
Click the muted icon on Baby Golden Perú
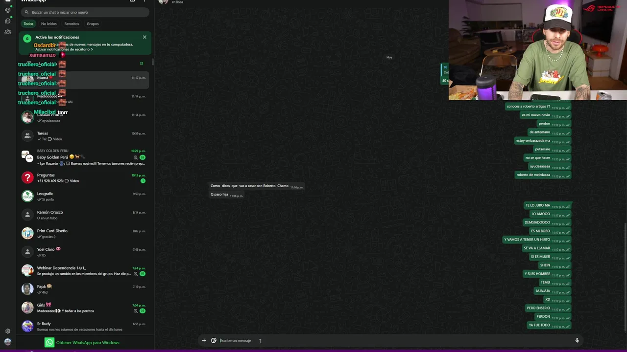click(x=136, y=157)
